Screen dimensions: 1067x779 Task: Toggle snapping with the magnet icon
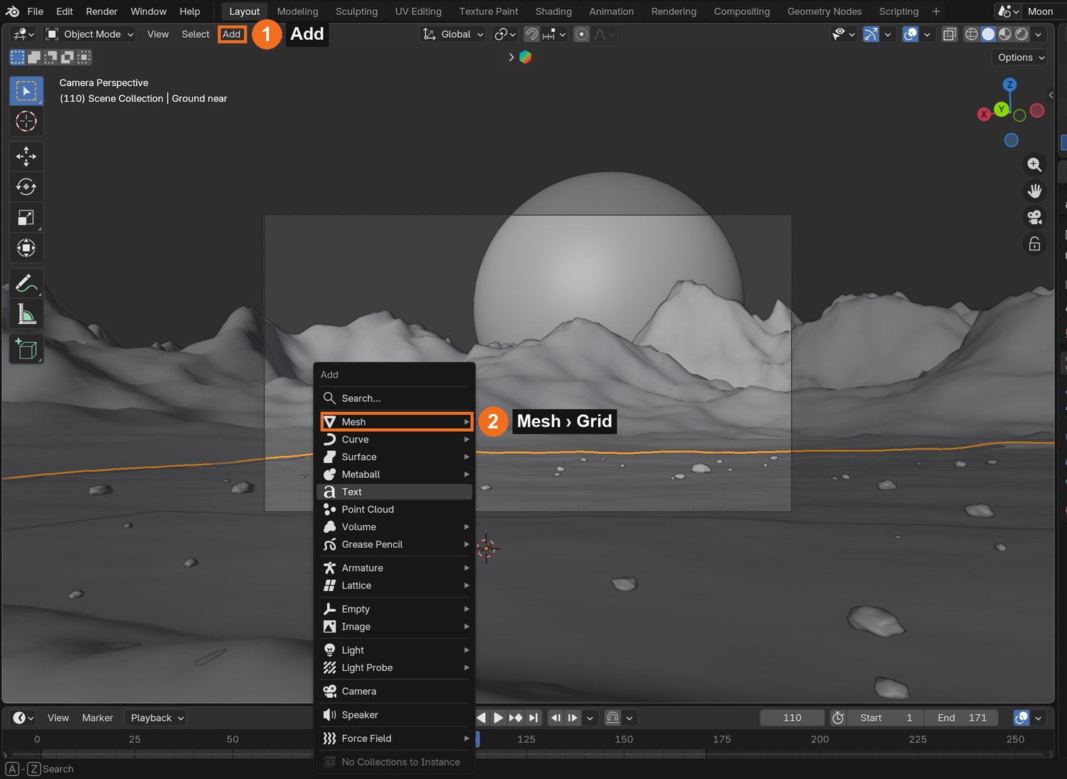pyautogui.click(x=531, y=34)
